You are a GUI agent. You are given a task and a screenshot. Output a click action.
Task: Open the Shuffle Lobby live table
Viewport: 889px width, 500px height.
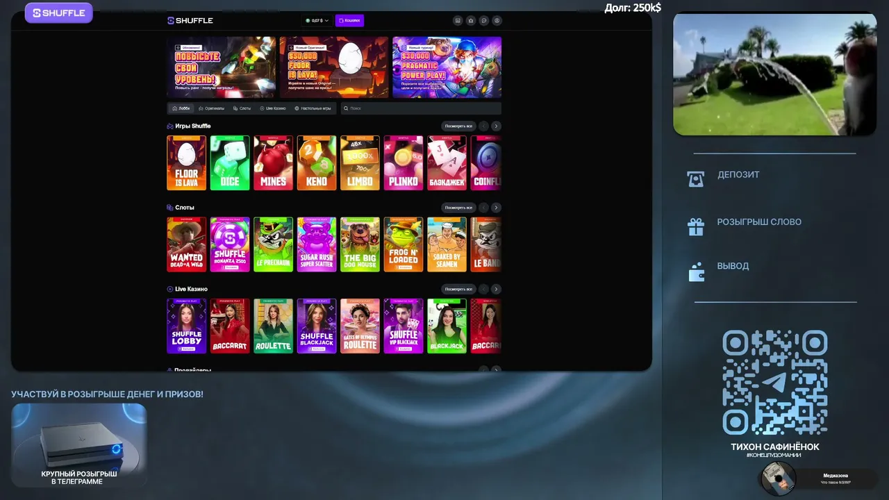(186, 326)
